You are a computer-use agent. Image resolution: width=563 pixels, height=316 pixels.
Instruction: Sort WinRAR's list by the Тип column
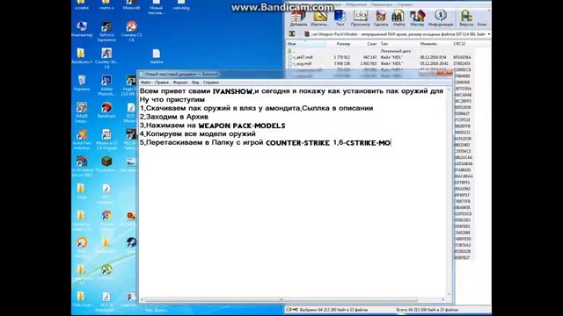tap(384, 44)
